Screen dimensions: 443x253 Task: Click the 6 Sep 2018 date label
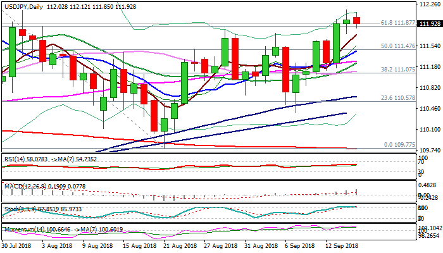pos(299,245)
